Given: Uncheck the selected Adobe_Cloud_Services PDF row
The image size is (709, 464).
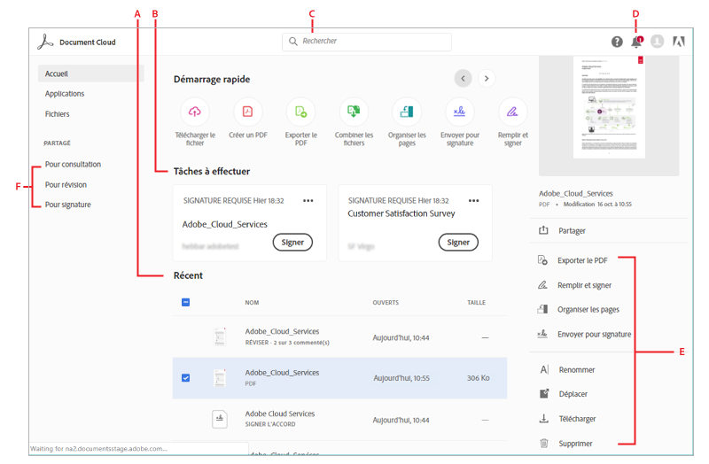Looking at the screenshot, I should pos(185,378).
